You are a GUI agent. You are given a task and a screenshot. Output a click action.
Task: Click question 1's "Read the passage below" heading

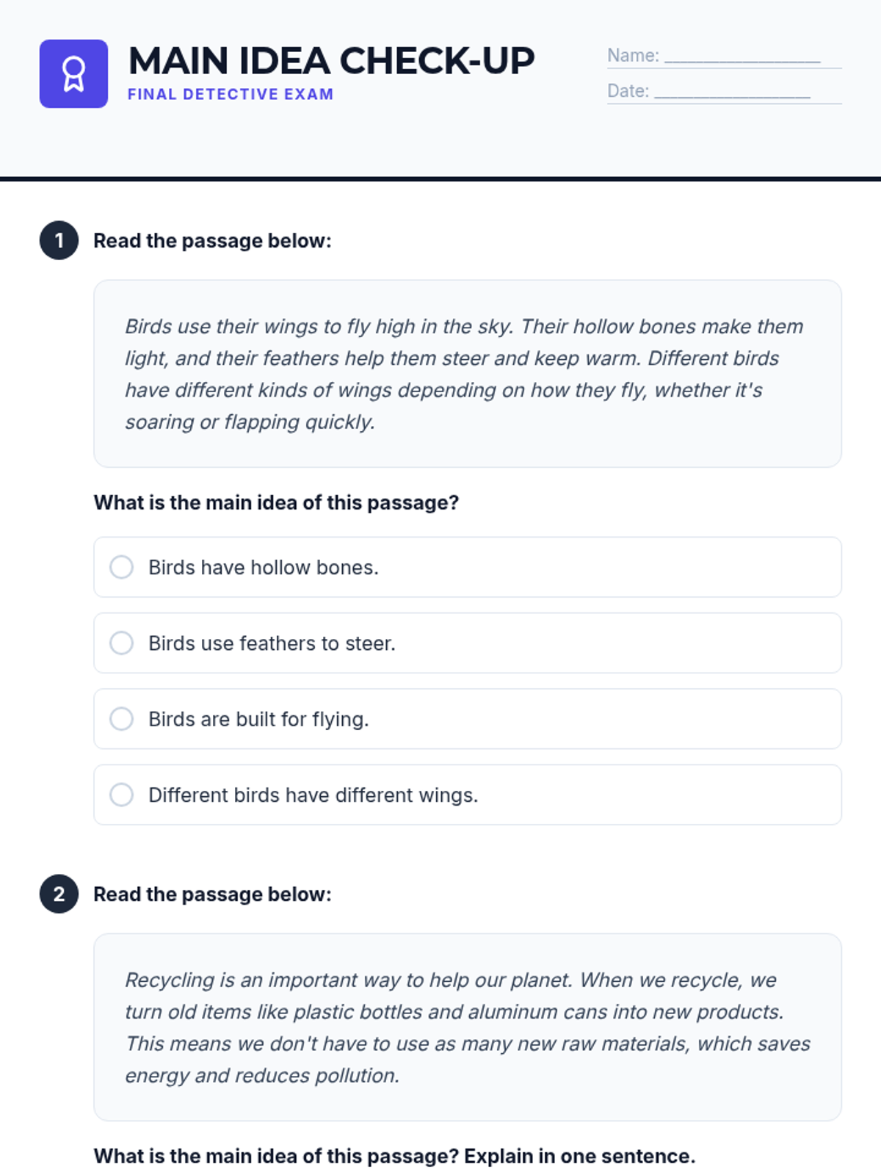point(212,241)
